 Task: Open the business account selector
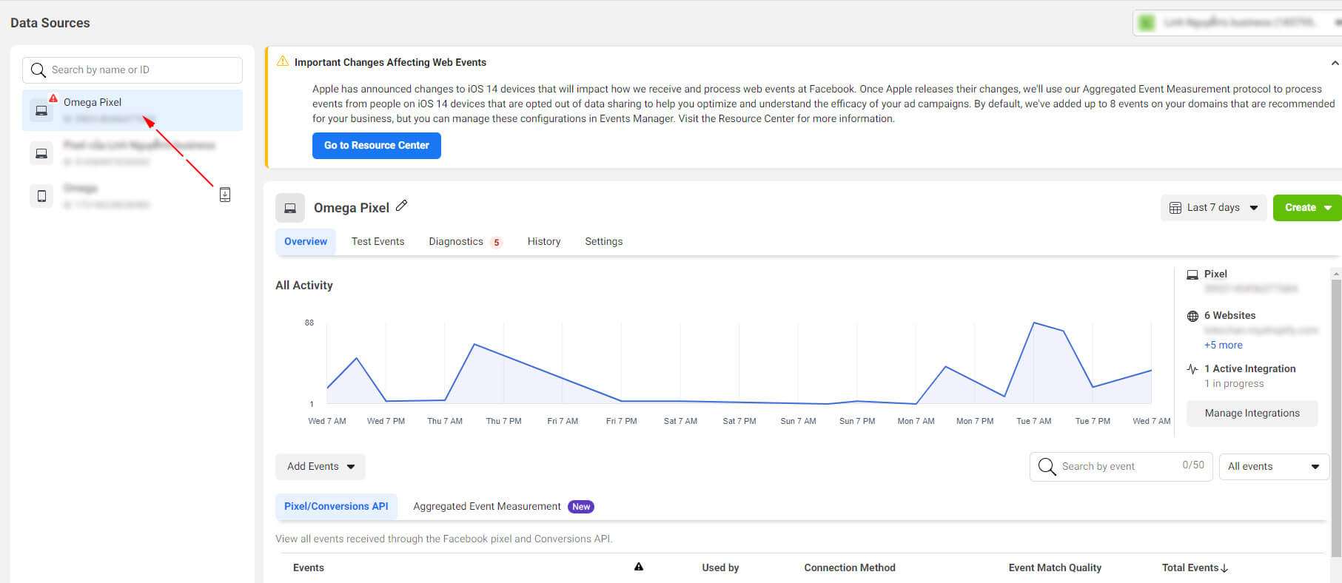pyautogui.click(x=1237, y=23)
